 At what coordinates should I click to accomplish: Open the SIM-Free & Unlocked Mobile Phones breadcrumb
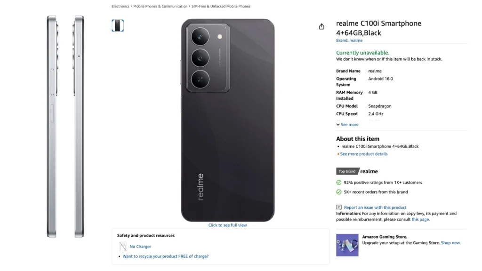tap(221, 6)
